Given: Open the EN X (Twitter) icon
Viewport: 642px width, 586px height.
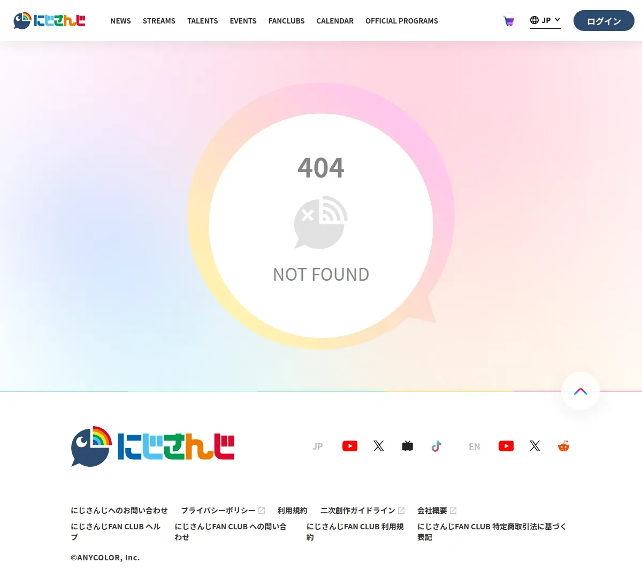Looking at the screenshot, I should pyautogui.click(x=535, y=446).
